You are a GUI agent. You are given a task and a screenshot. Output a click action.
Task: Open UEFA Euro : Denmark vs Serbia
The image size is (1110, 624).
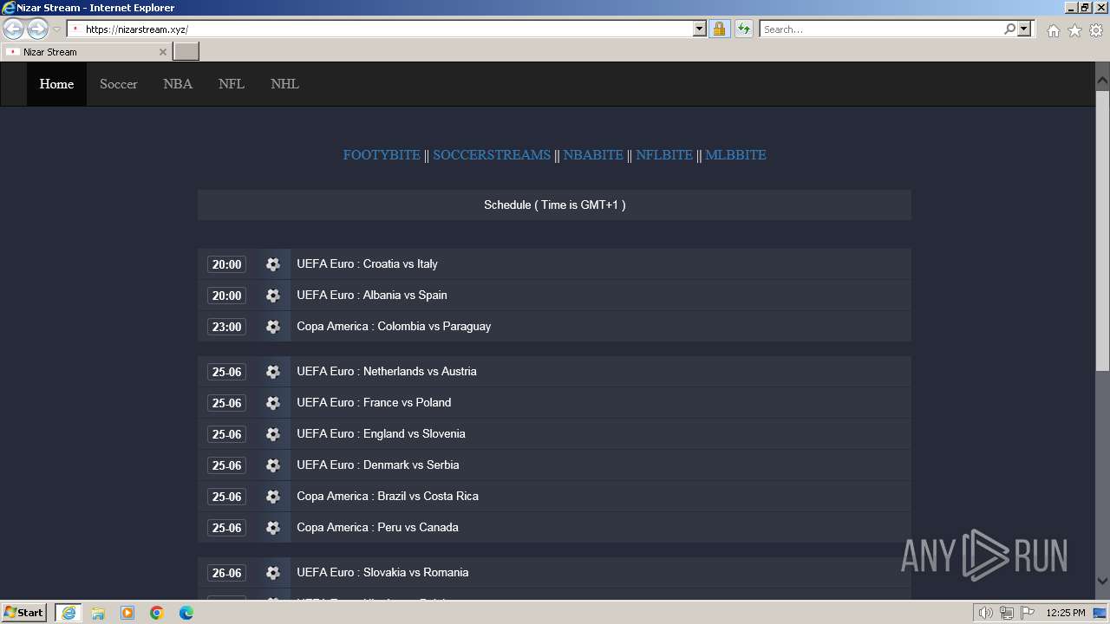click(x=378, y=465)
